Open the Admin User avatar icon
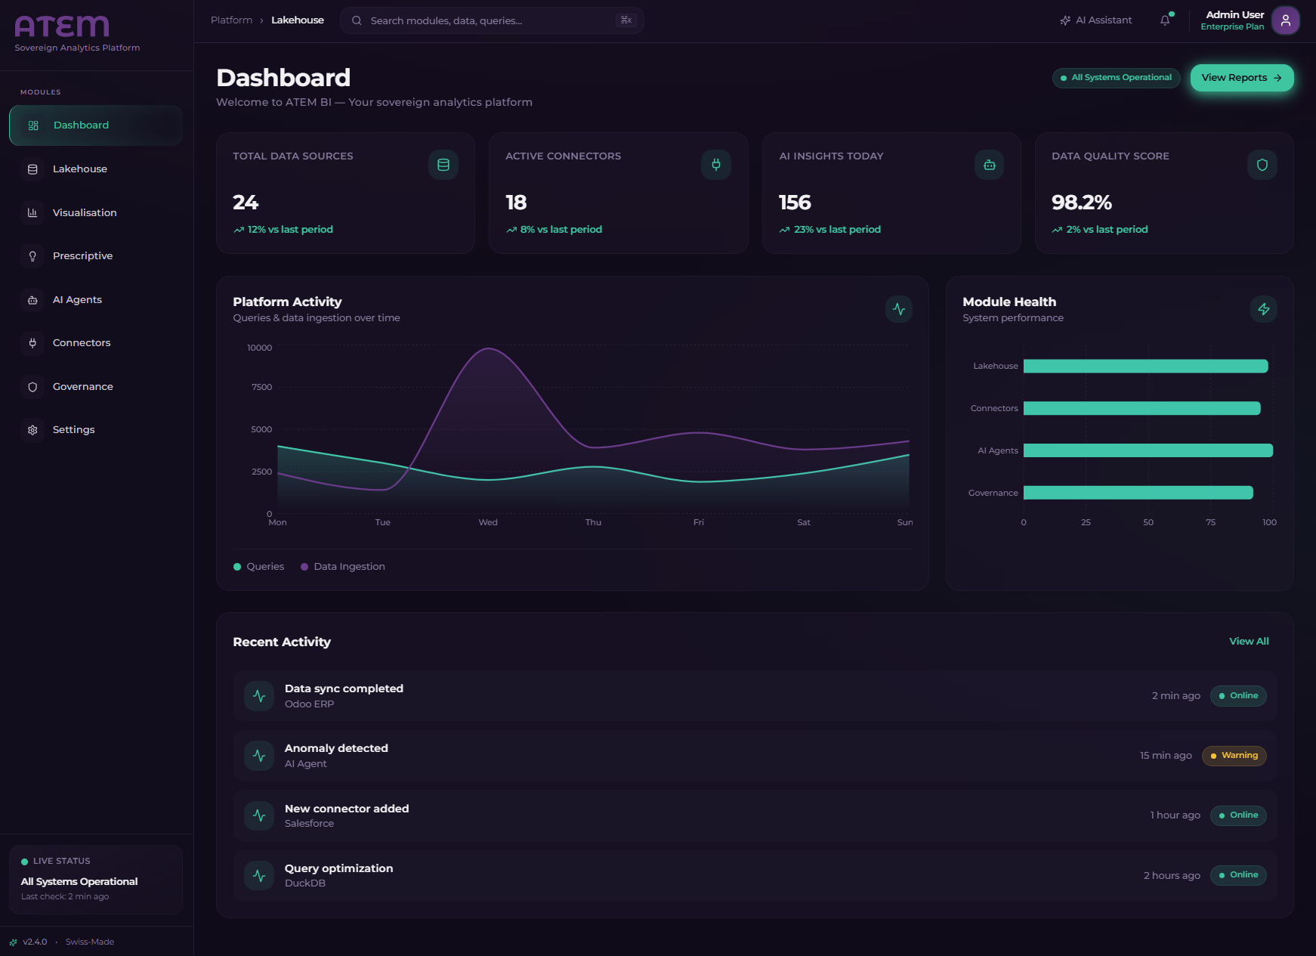 tap(1285, 20)
